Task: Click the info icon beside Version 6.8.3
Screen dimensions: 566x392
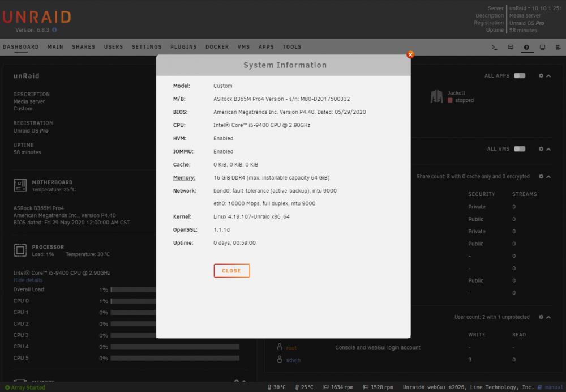Action: (54, 30)
